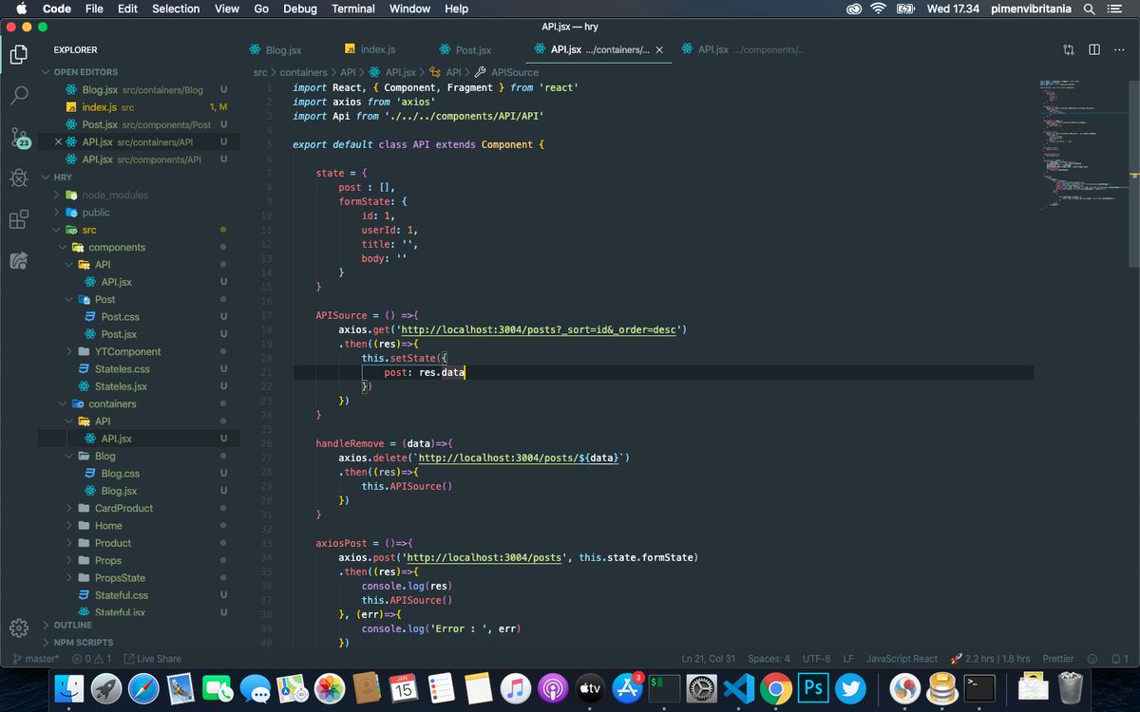Open Stateles.jsx in the file tree

click(121, 386)
